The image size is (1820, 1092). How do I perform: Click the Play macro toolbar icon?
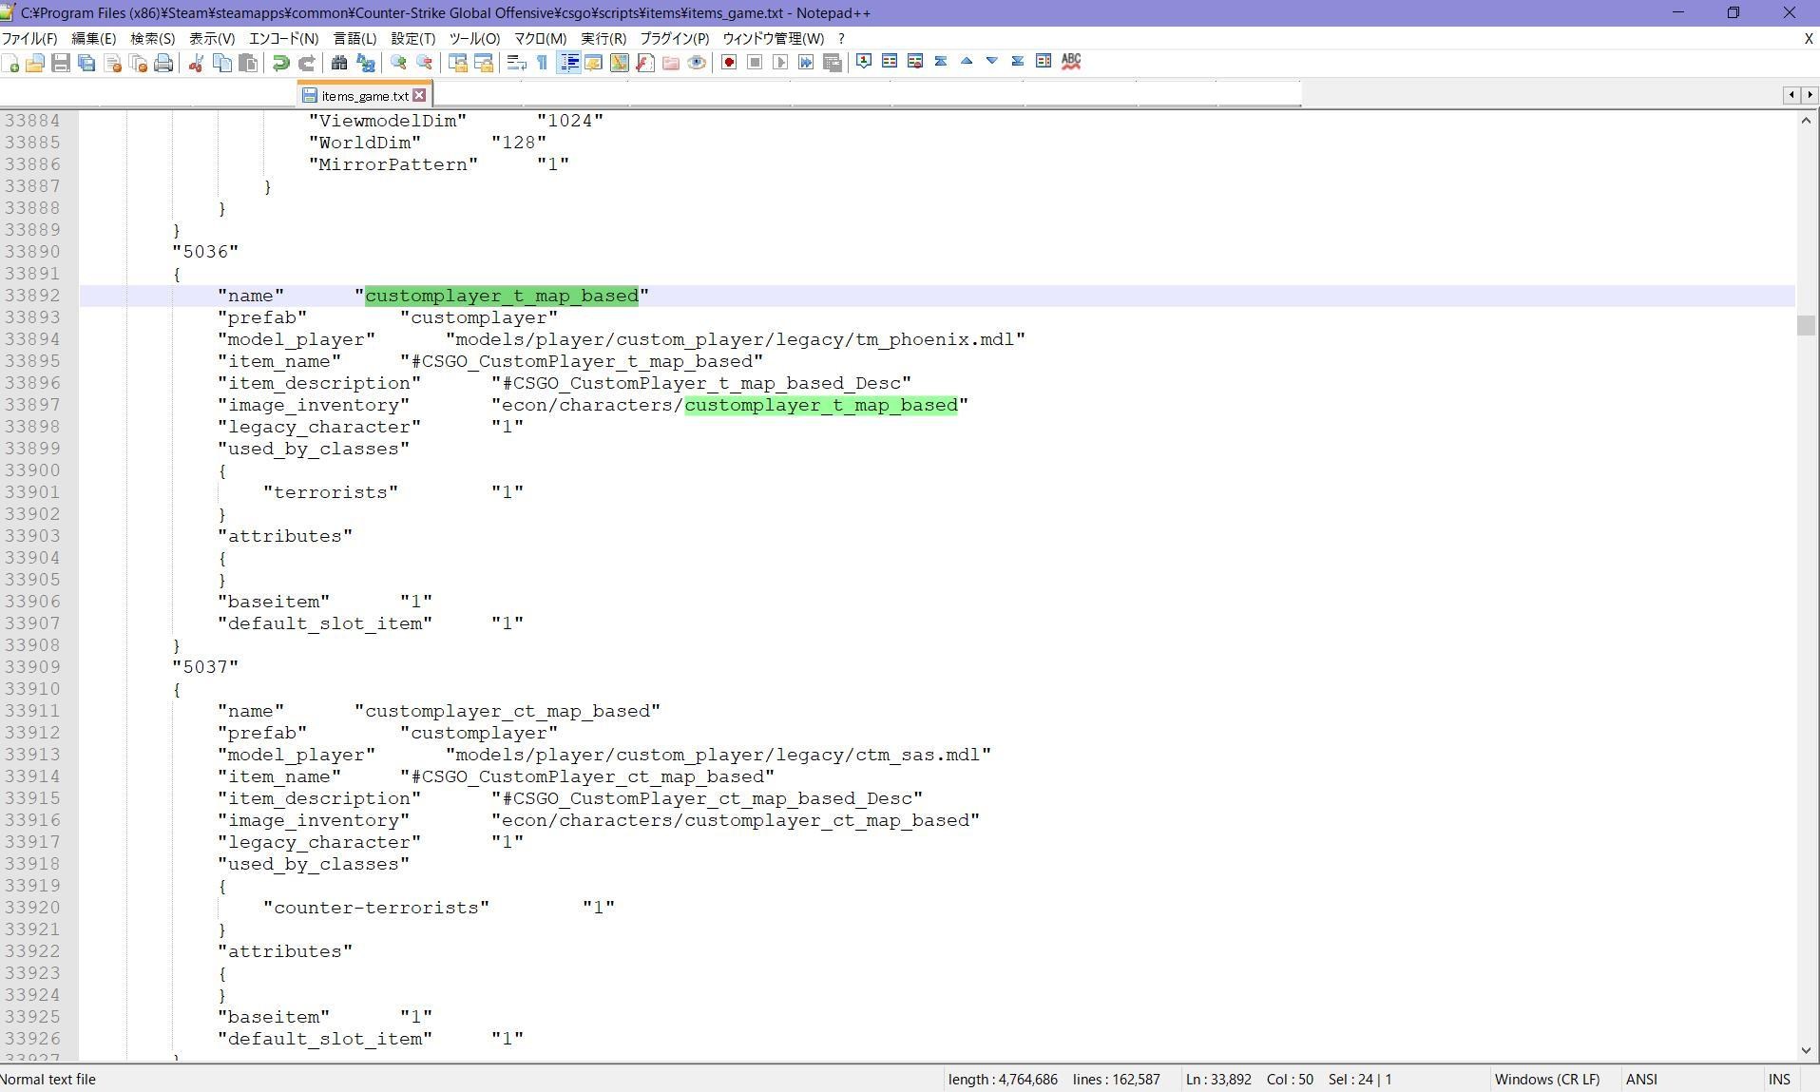coord(780,63)
